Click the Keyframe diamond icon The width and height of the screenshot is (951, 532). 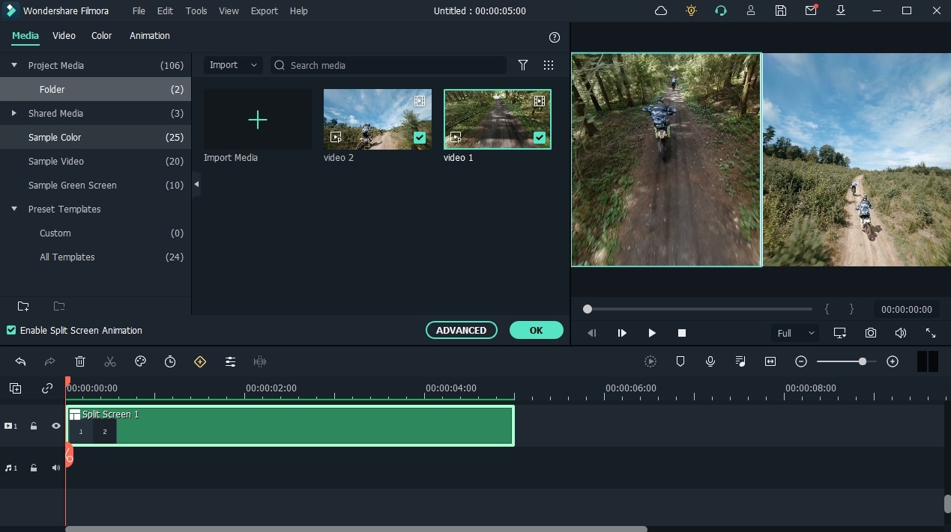[200, 361]
